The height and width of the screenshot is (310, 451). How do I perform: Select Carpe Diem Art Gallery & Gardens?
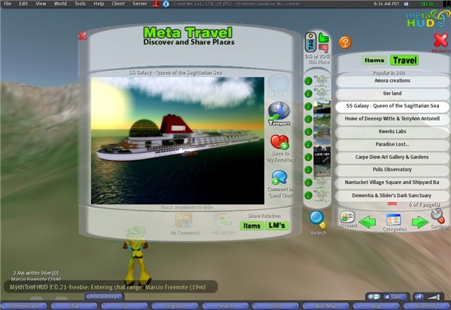[392, 158]
